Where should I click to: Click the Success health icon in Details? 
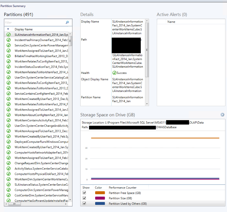point(114,73)
